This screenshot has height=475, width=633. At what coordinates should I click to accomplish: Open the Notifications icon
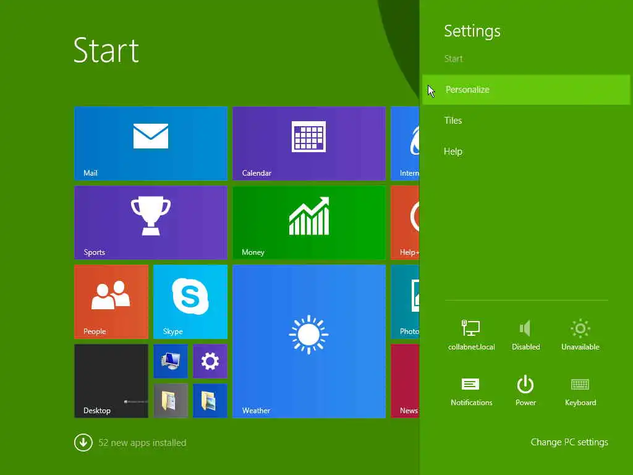click(471, 391)
